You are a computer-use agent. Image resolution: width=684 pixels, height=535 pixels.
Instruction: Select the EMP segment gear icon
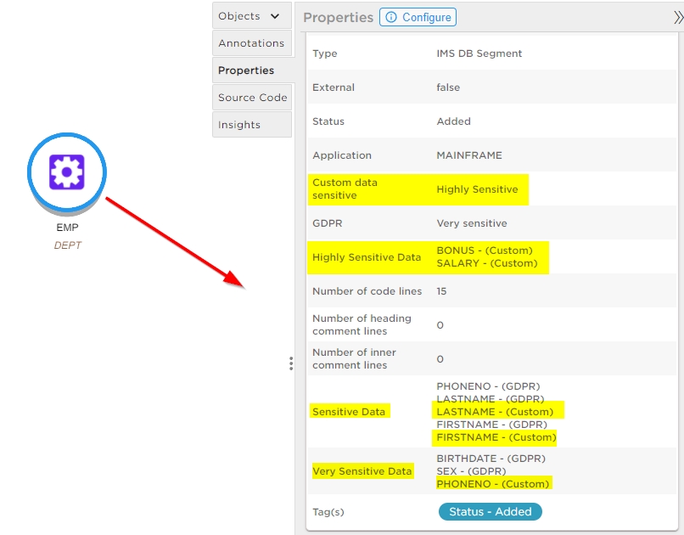click(67, 172)
